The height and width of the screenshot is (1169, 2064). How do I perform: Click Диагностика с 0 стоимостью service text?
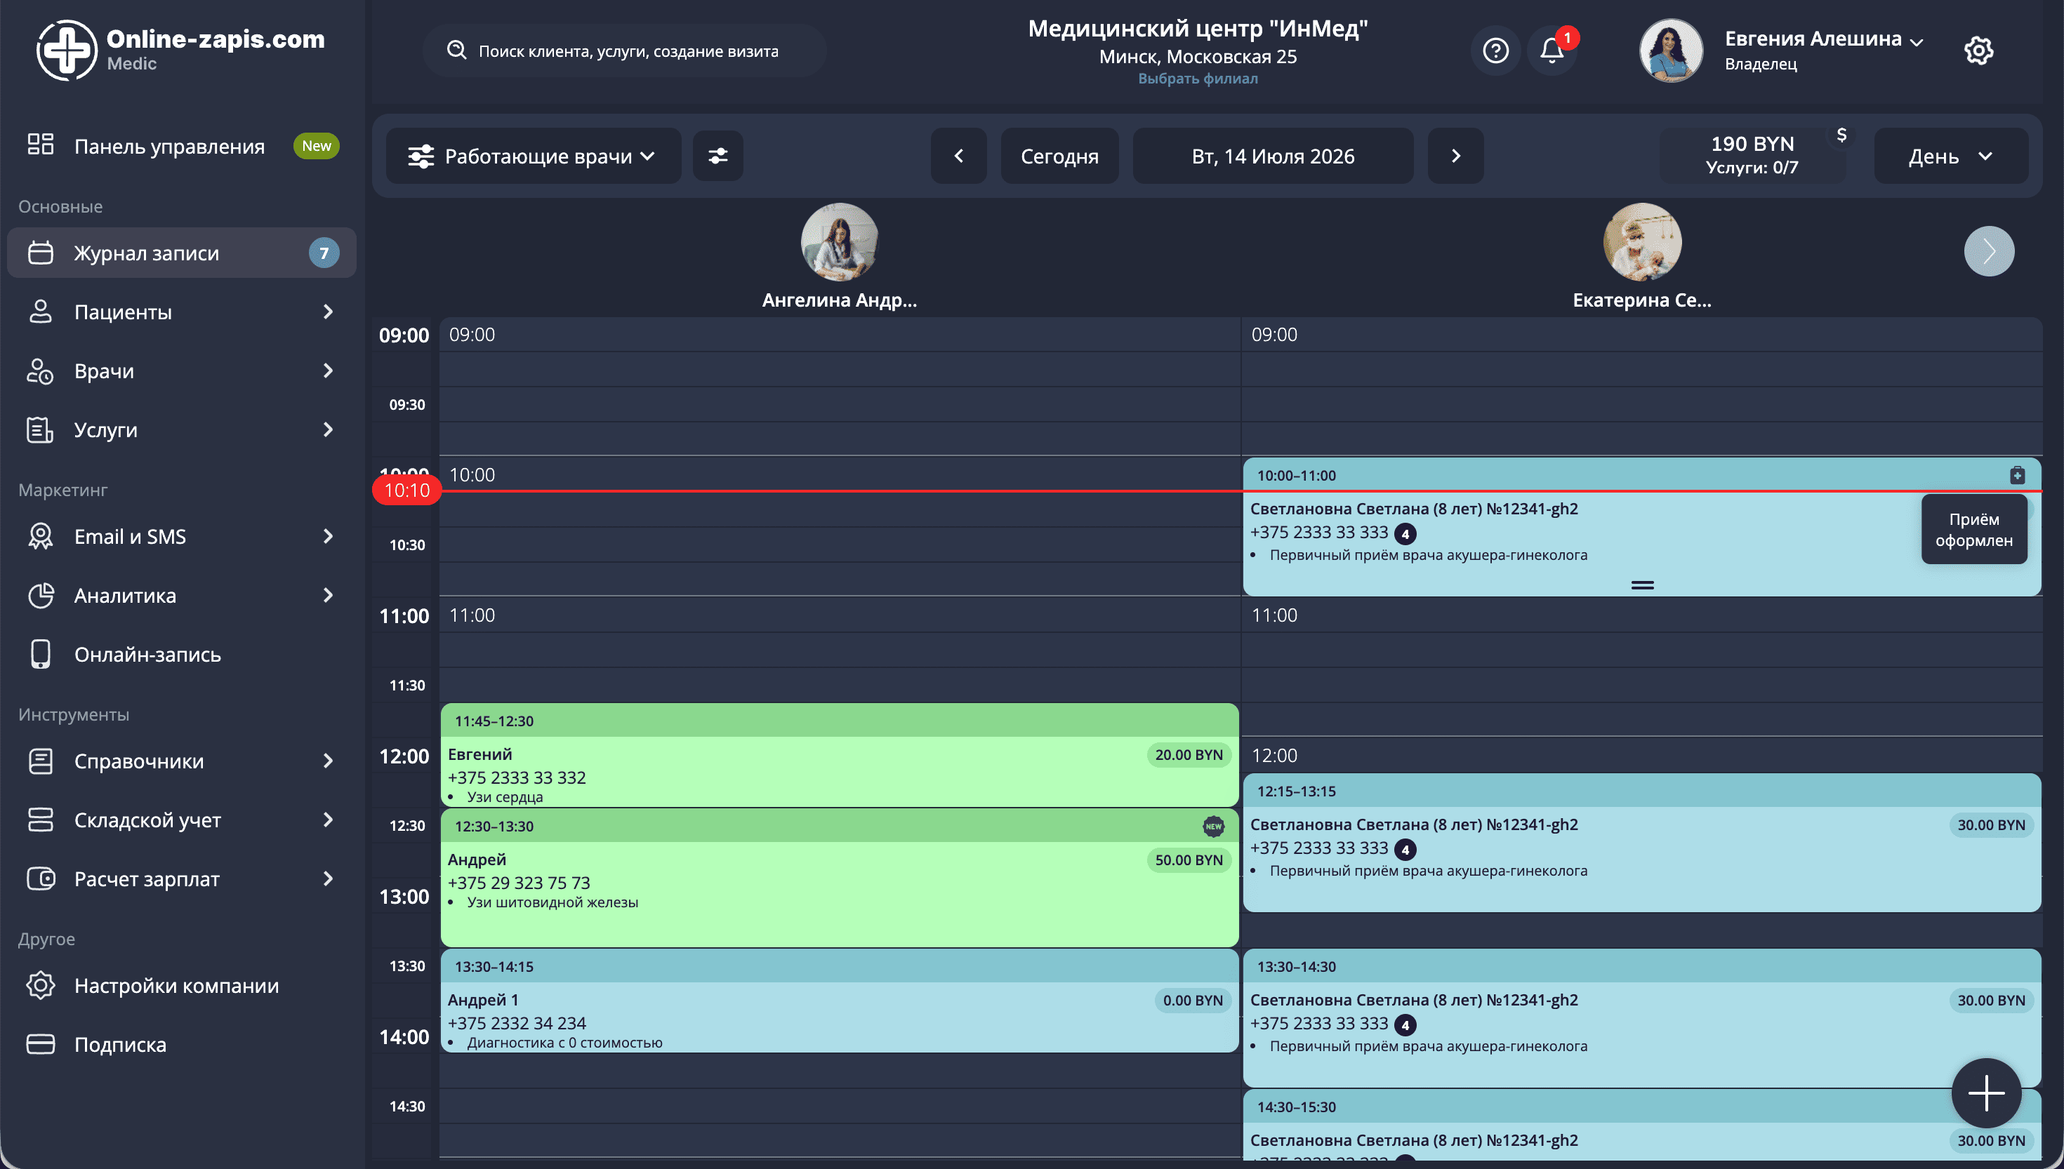(564, 1042)
